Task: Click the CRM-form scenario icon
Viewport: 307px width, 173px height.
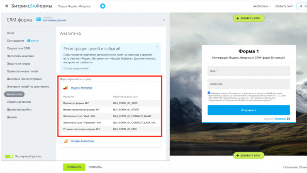Action: [x=39, y=19]
